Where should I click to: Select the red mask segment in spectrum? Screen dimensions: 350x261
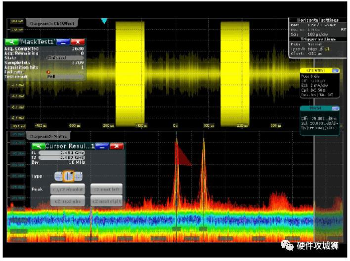coord(182,155)
